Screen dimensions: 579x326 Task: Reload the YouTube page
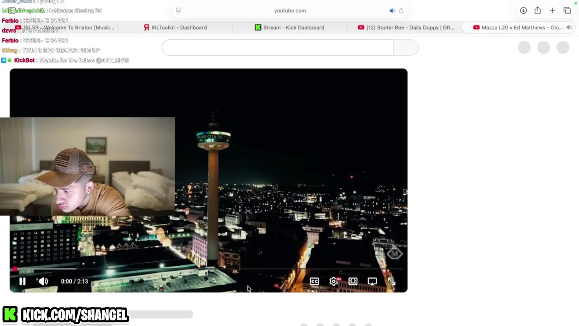click(401, 10)
